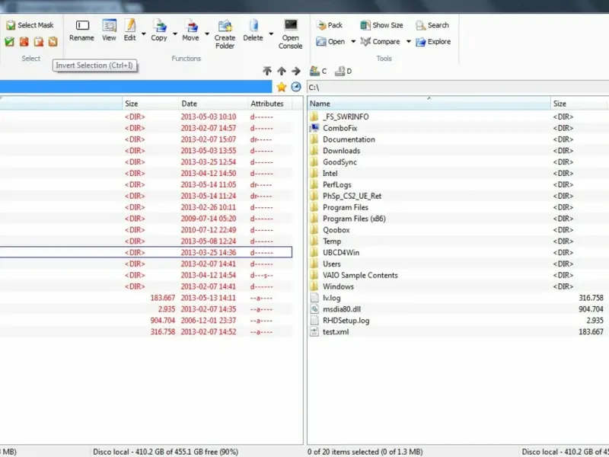Open favorites star icon

(x=281, y=87)
